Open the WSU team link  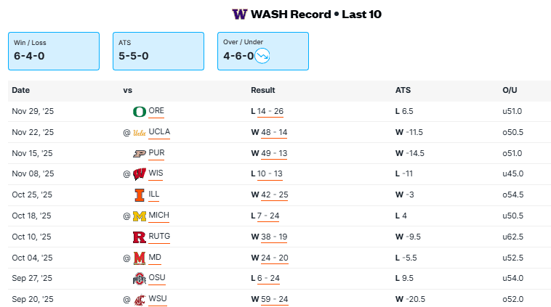coord(158,300)
